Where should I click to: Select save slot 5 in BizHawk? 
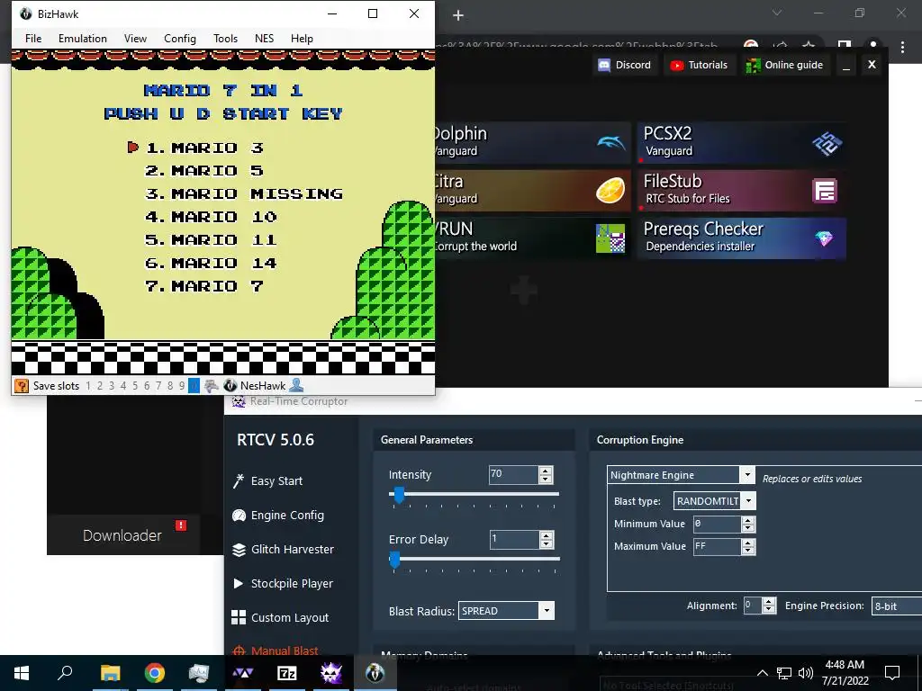click(x=135, y=386)
